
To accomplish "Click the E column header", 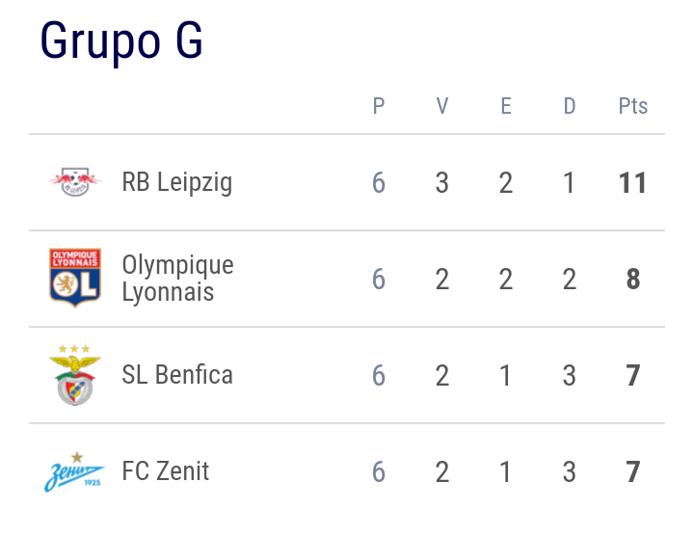I will [x=506, y=106].
